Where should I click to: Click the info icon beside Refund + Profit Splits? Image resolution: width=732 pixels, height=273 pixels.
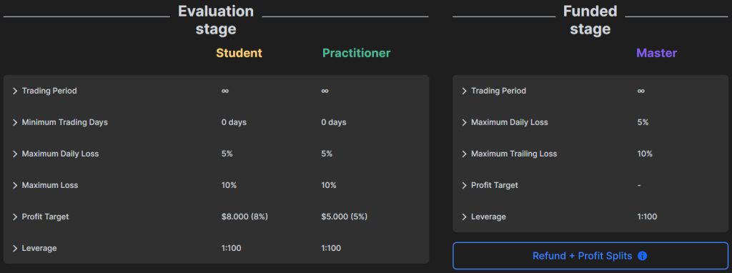point(643,256)
